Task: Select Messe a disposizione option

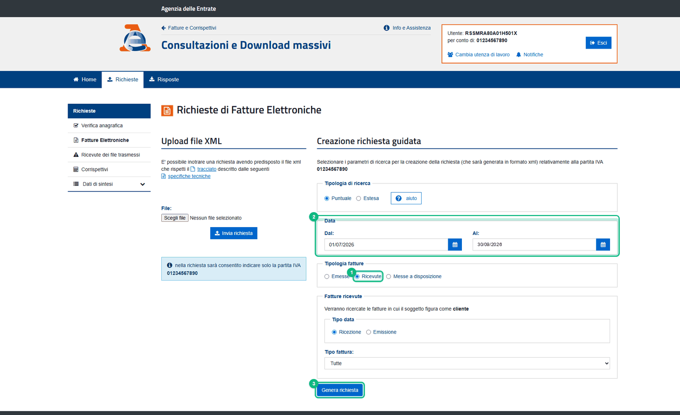Action: [x=389, y=277]
